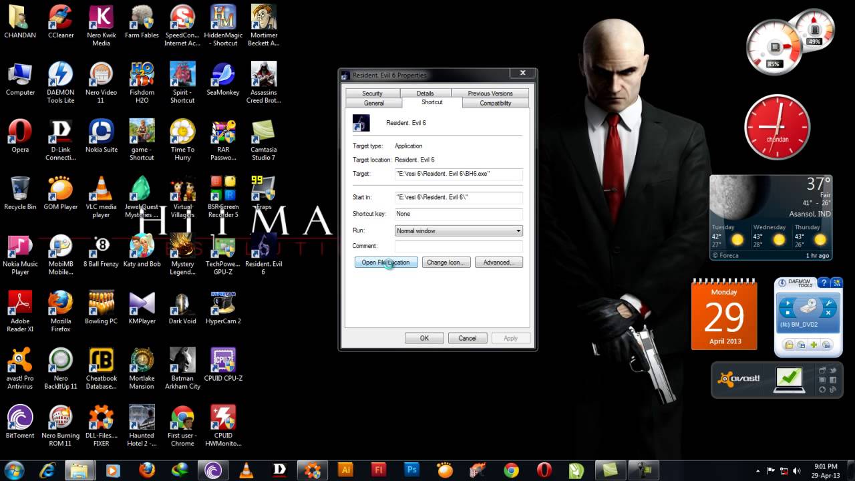Select the DAEMON Tools Lite desktop icon
Image resolution: width=855 pixels, height=481 pixels.
61,83
